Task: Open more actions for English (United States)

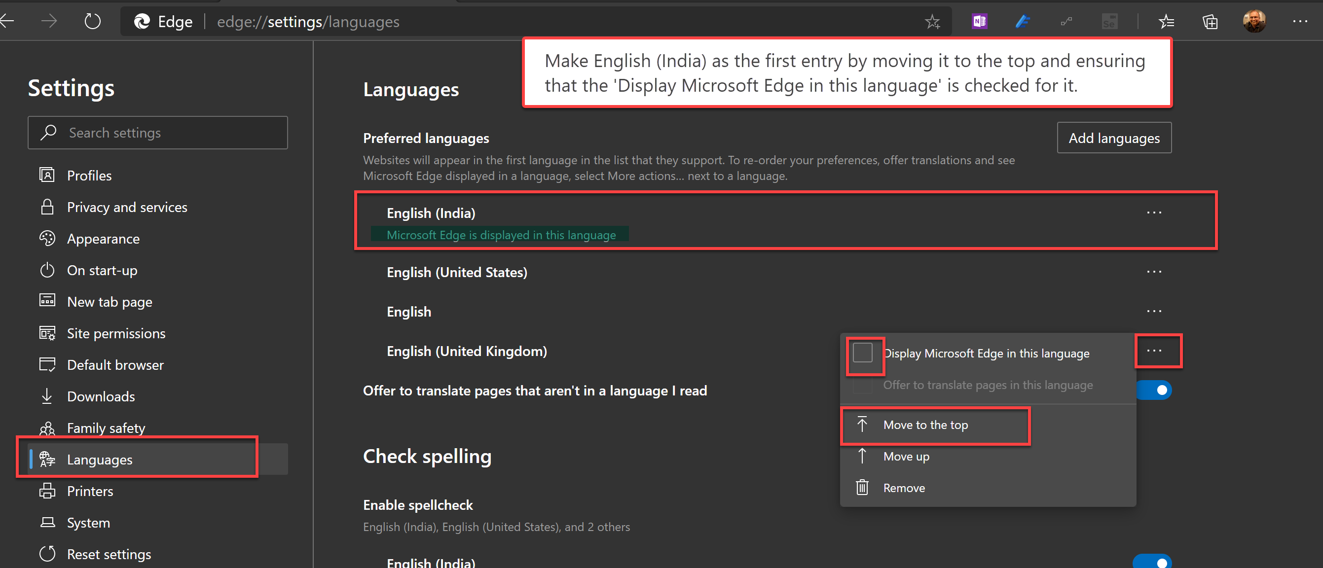Action: tap(1153, 272)
